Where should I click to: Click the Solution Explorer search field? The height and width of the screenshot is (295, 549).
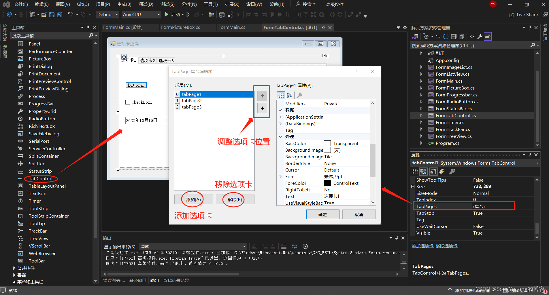tap(470, 45)
